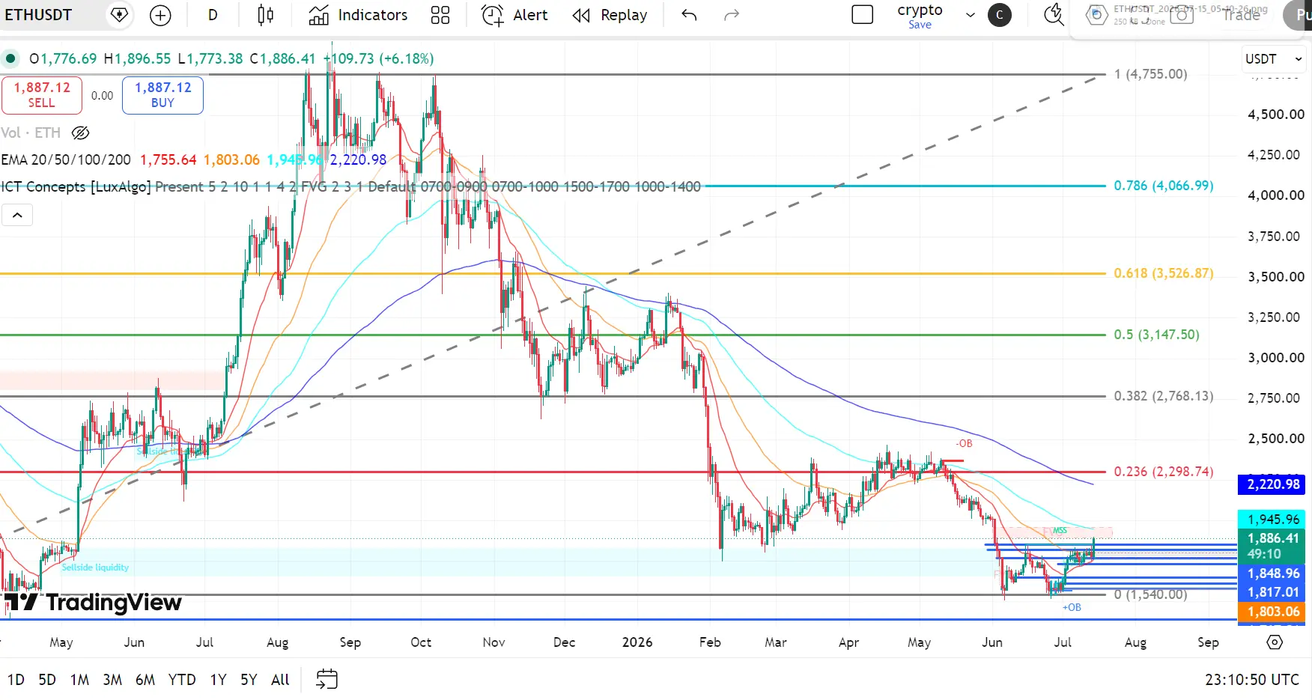Image resolution: width=1312 pixels, height=700 pixels.
Task: Toggle volume indicator visibility eye icon
Action: click(x=80, y=133)
